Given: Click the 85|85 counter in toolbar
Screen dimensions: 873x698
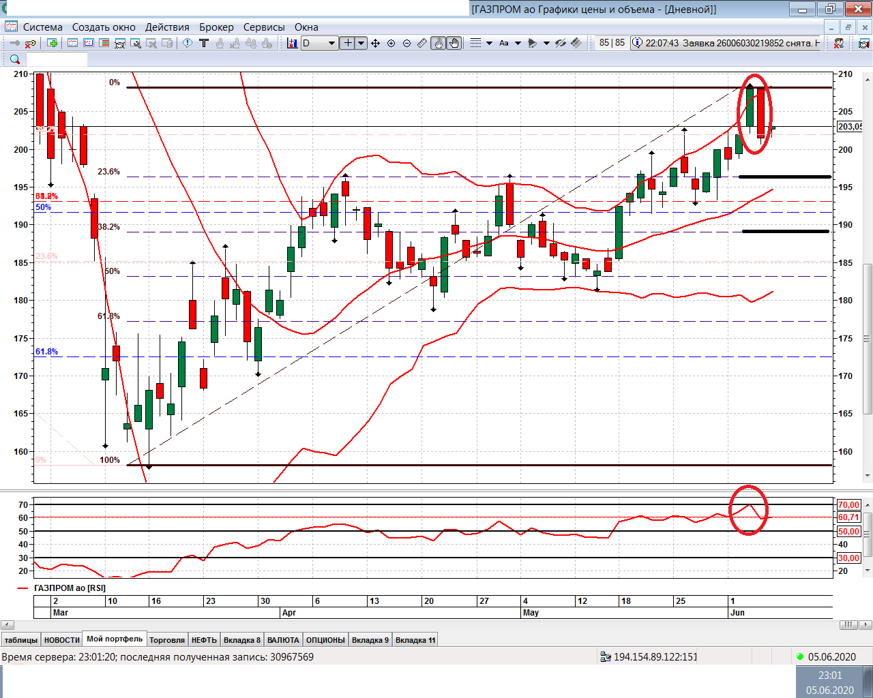Looking at the screenshot, I should click(x=612, y=42).
